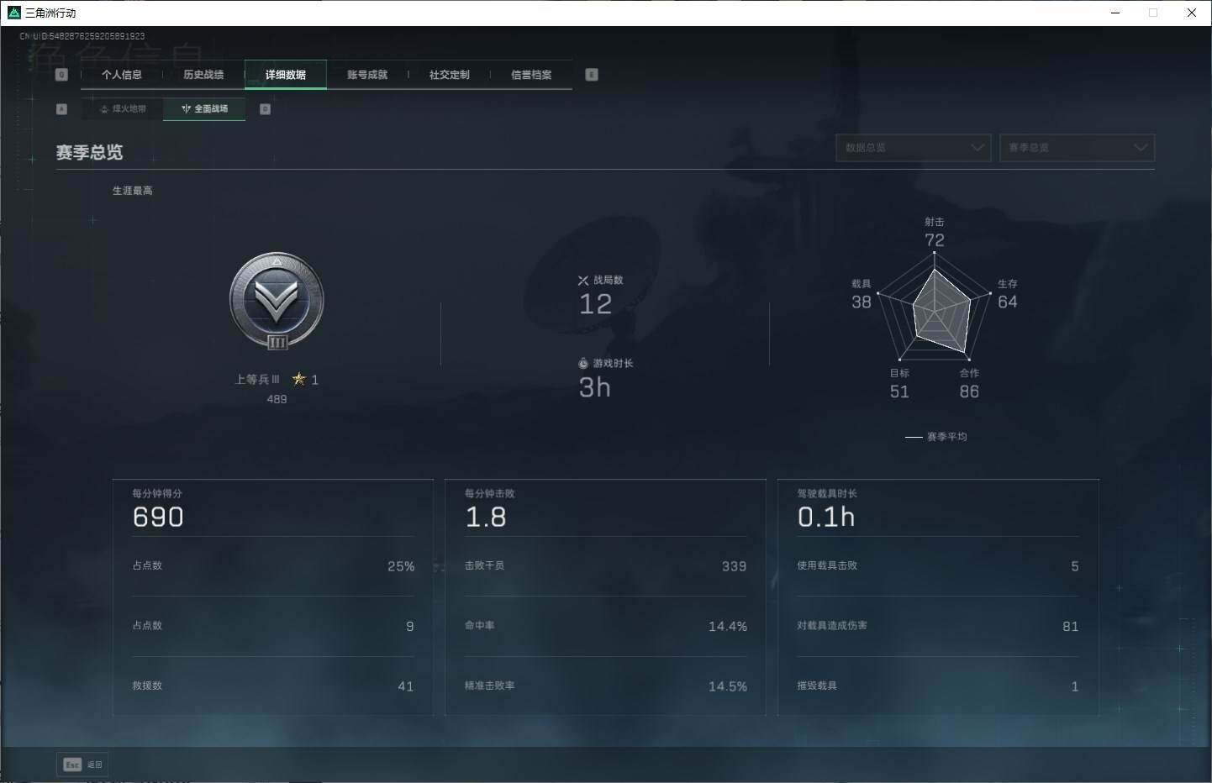1212x783 pixels.
Task: Click the 摧毁载具 row label
Action: coord(817,686)
